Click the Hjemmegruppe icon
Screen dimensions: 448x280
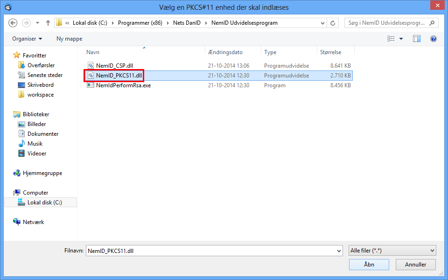click(17, 173)
